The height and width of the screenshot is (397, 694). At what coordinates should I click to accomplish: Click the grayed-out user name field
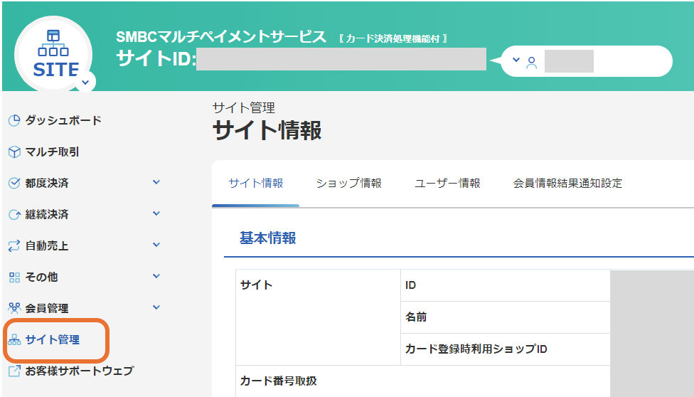[569, 61]
